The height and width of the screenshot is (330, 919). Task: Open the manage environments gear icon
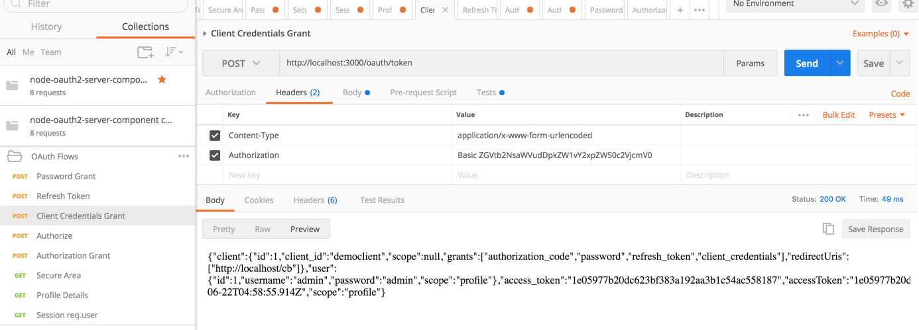tap(908, 4)
